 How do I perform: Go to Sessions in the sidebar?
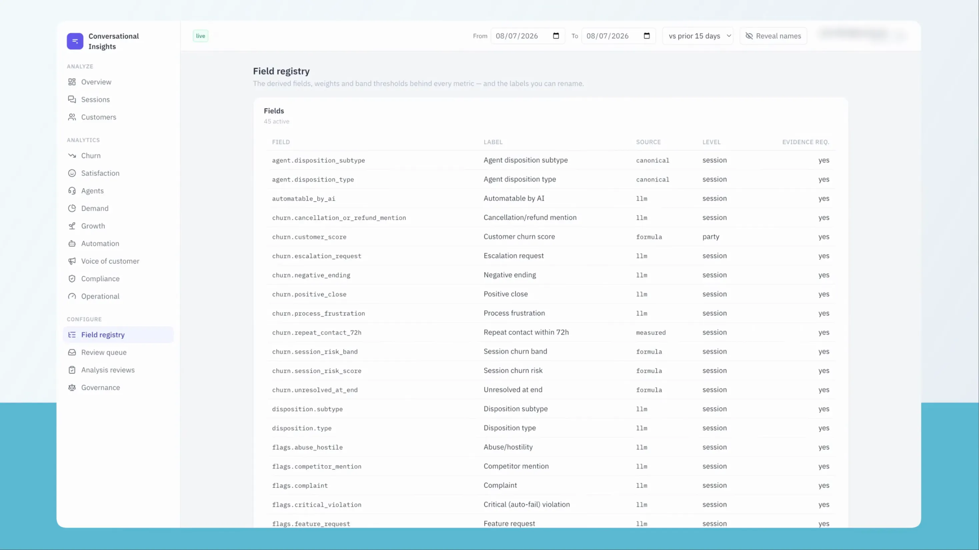[x=118, y=100]
